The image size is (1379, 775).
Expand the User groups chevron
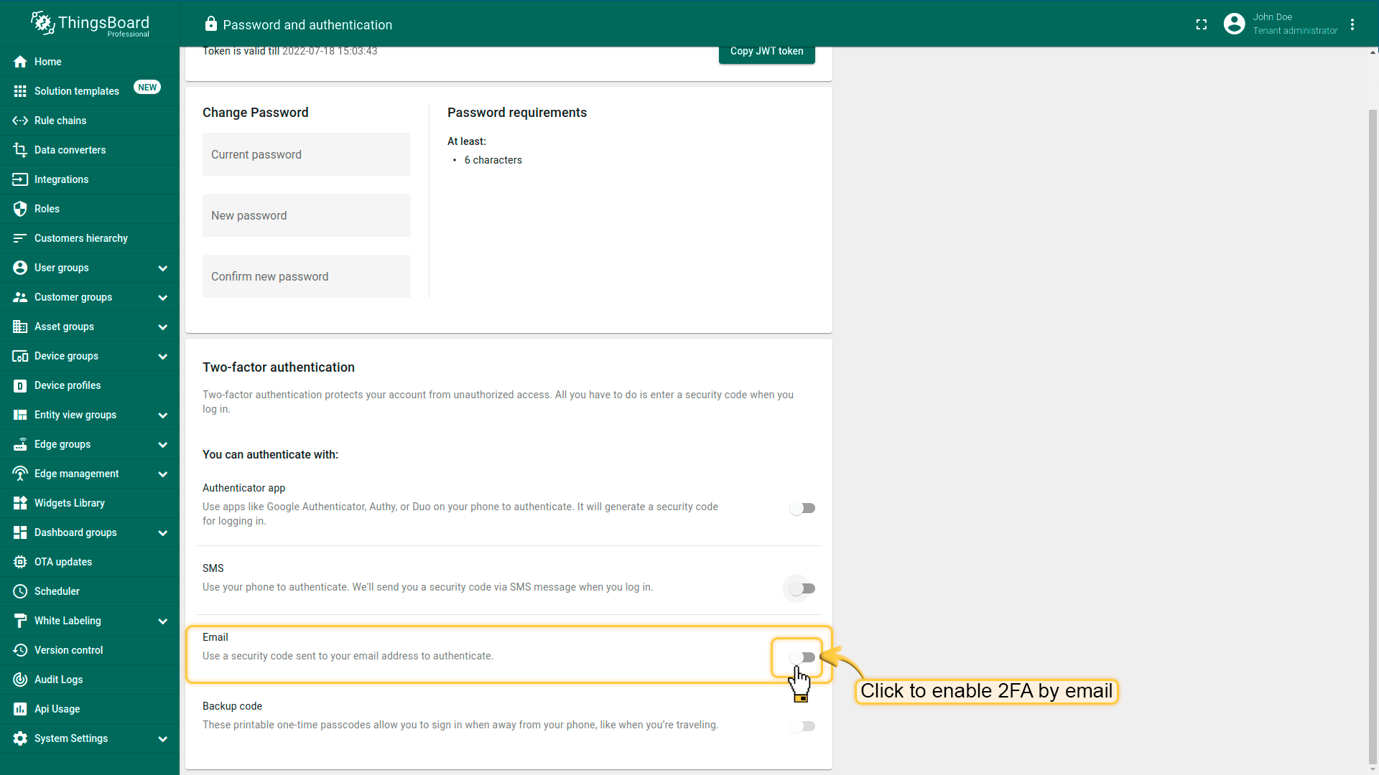[x=163, y=268]
